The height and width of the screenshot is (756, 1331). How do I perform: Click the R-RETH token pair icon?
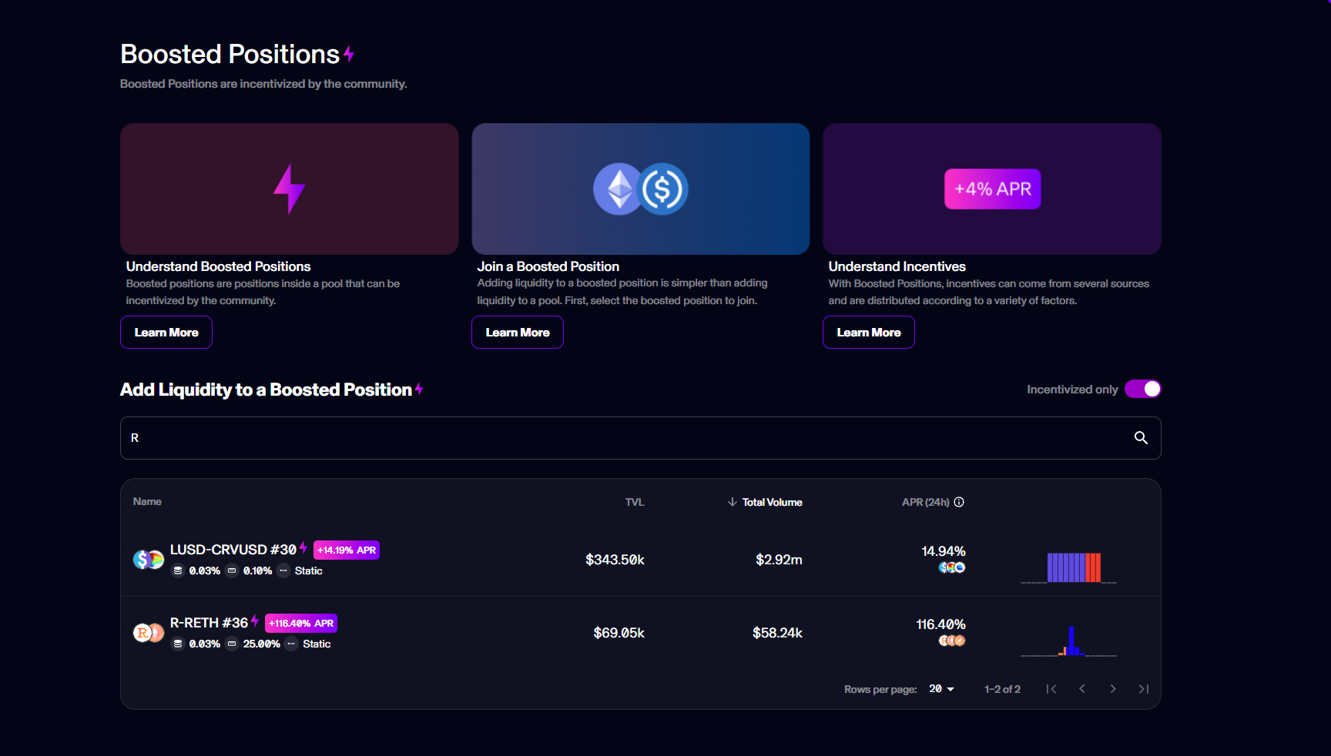coord(148,633)
